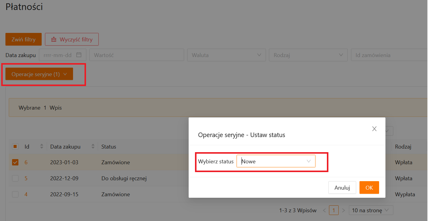
Task: Open the Wybierz status dropdown
Action: pyautogui.click(x=276, y=161)
